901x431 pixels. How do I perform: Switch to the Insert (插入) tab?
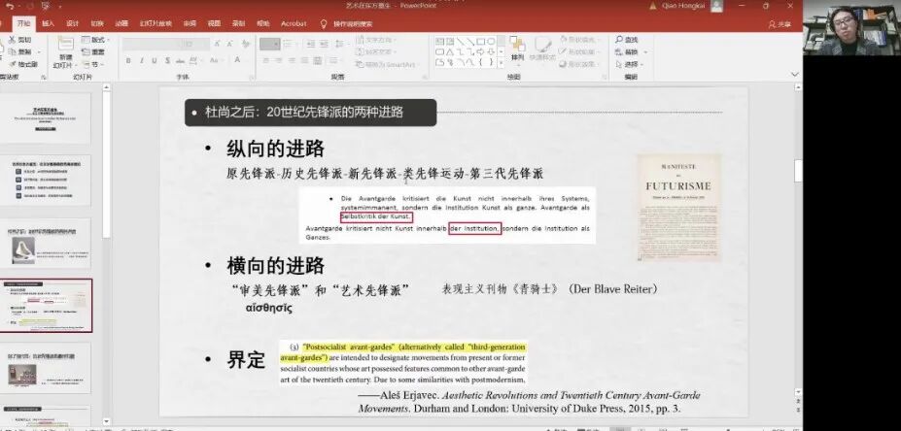point(49,24)
